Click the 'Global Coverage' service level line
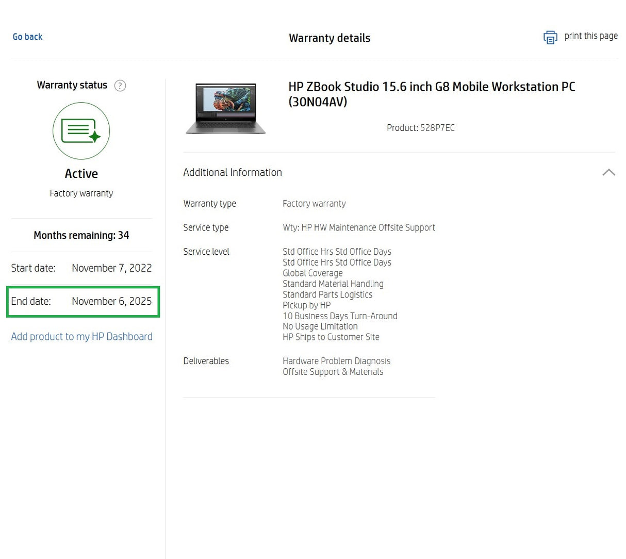This screenshot has width=626, height=559. [312, 273]
